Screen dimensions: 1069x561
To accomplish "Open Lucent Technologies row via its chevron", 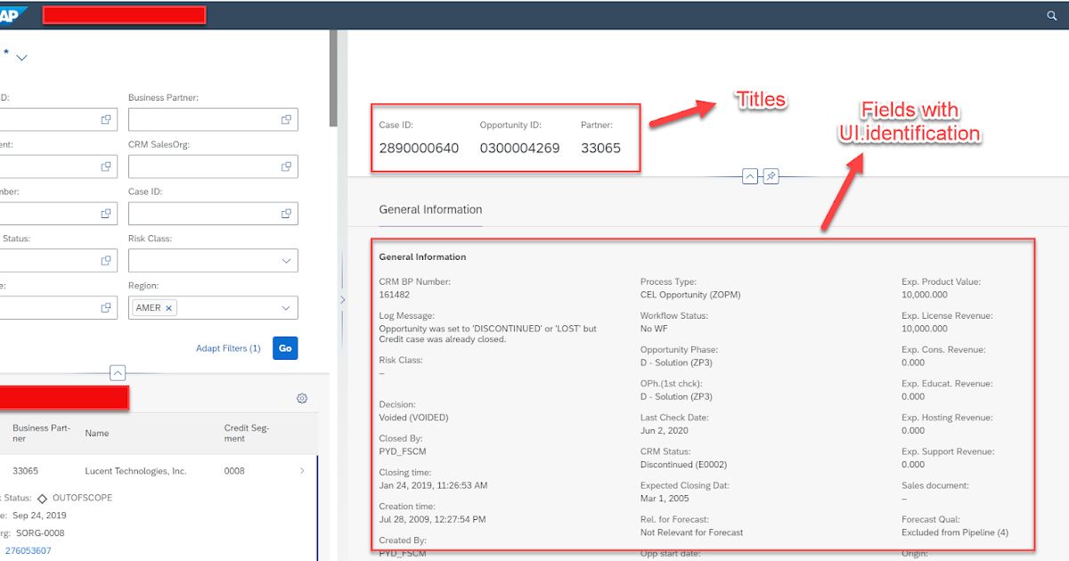I will 302,470.
